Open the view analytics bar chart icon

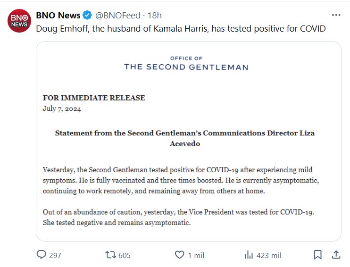pos(249,255)
